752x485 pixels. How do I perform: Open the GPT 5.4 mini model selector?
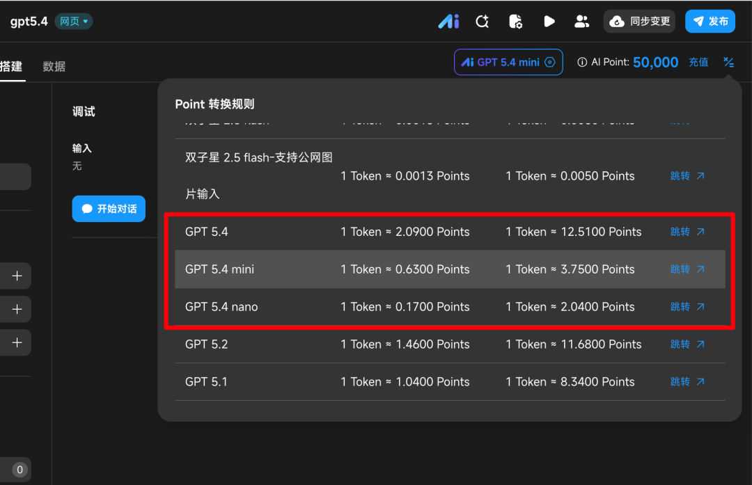(x=508, y=63)
